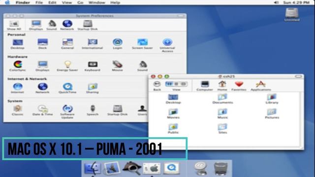Open Favorites in Finder toolbar

coord(239,86)
